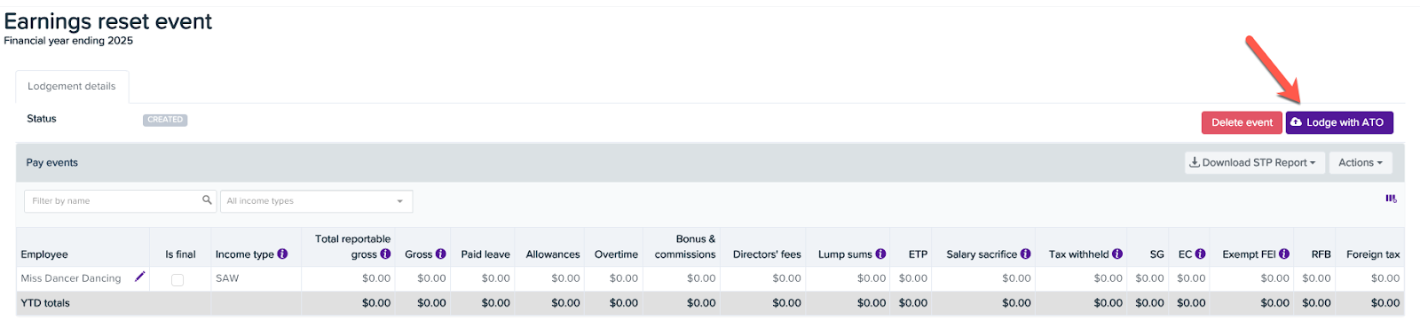Click the info icon next to Gross header
Viewport: 1420px width, 328px height.
click(440, 254)
